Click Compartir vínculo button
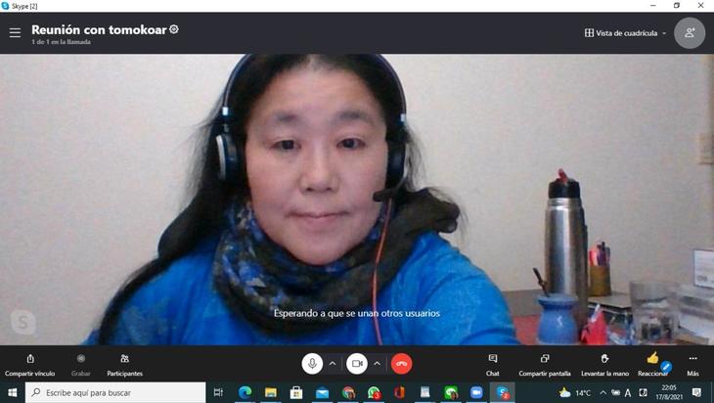Viewport: 714px width, 403px height. pyautogui.click(x=29, y=364)
